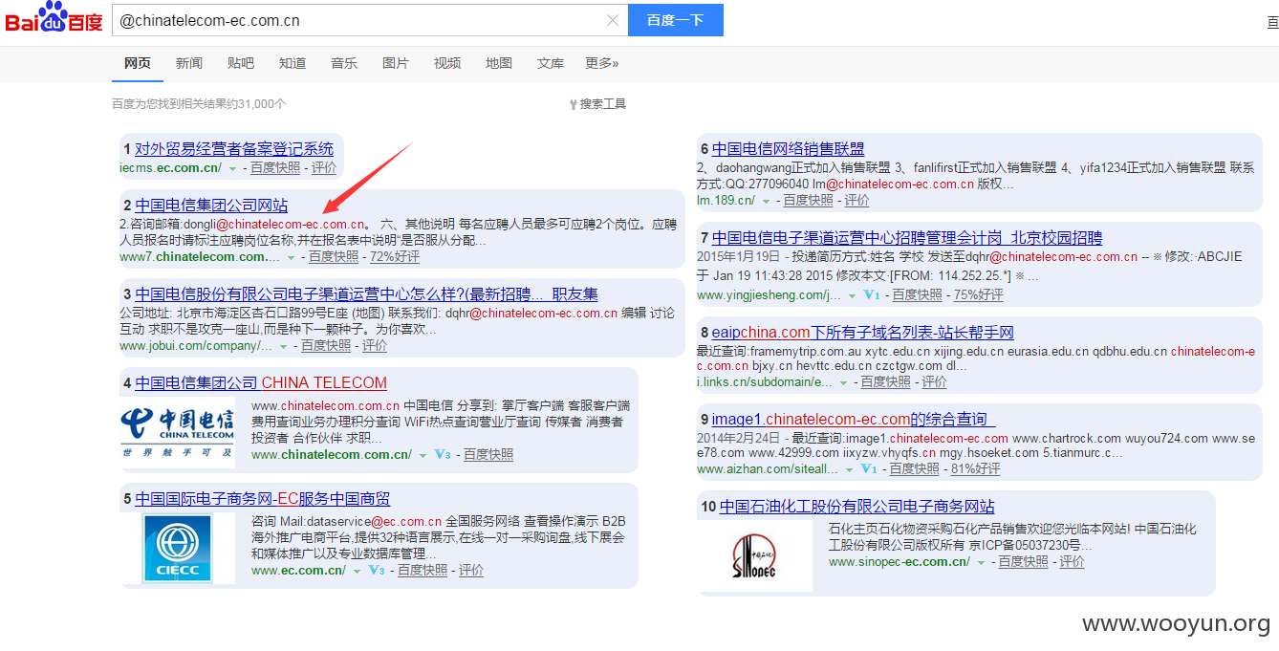Click the V1 badge on yingjiesheng result

coord(870,295)
